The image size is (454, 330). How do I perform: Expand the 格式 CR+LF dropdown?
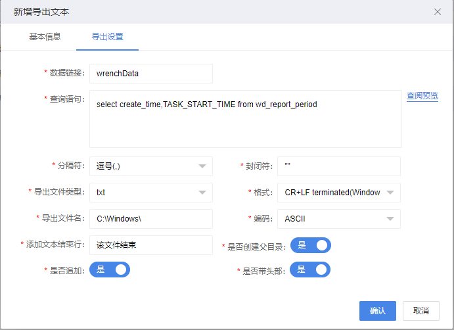tap(338, 193)
